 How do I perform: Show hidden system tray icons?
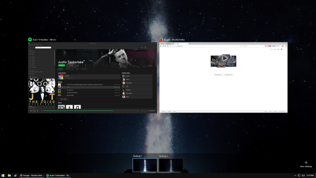pos(295,176)
